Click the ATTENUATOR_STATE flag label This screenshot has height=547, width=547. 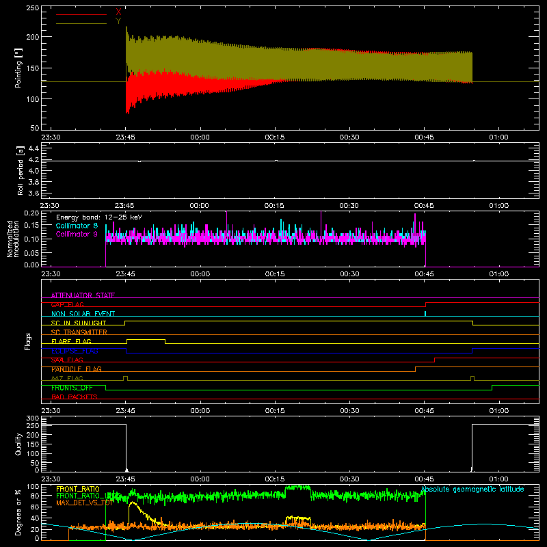coord(83,295)
